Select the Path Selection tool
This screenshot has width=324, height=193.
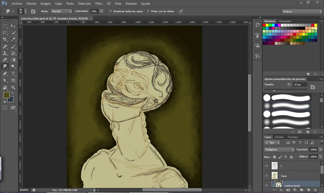5,80
